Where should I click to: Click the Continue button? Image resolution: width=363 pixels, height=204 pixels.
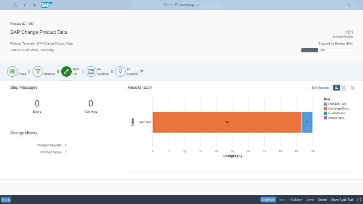pos(268,200)
